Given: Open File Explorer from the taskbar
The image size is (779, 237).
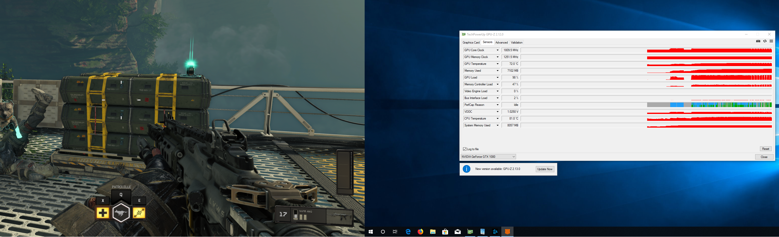Looking at the screenshot, I should (x=433, y=232).
